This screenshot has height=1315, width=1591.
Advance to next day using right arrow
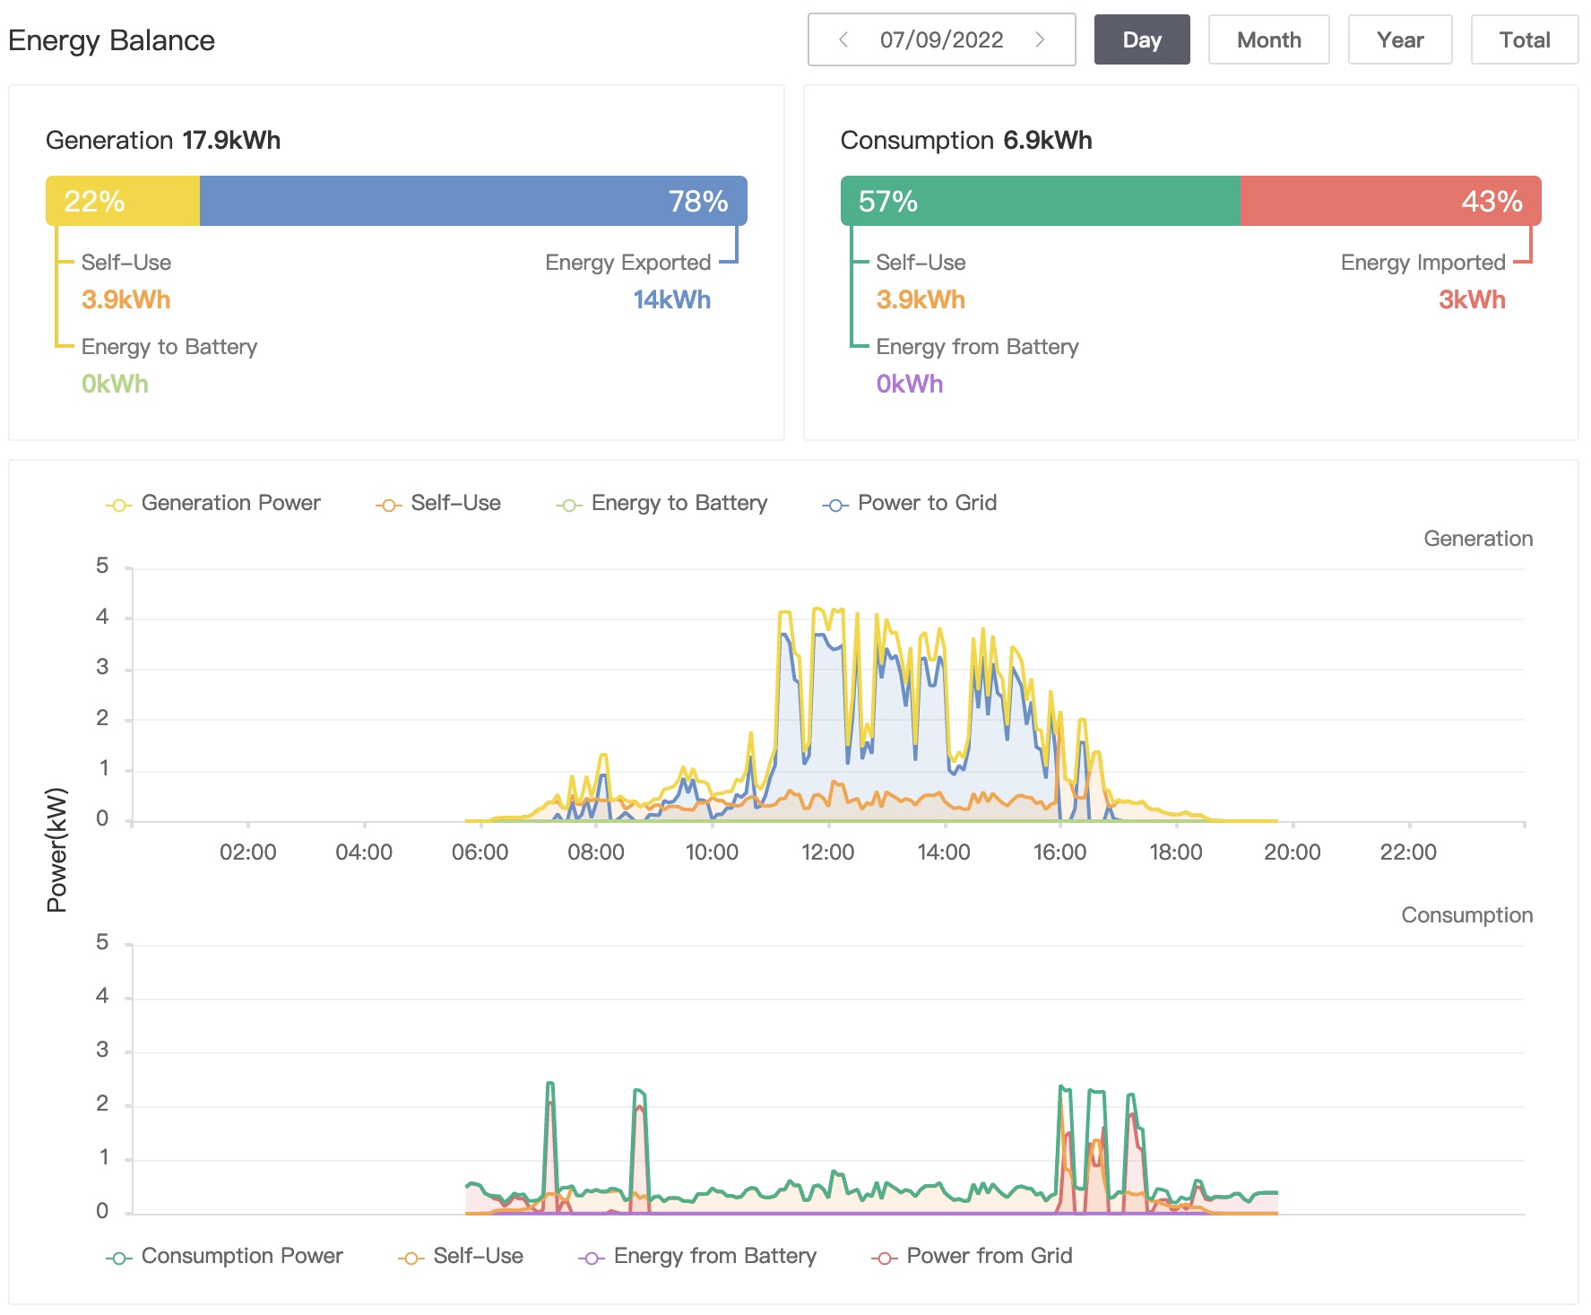[1040, 39]
